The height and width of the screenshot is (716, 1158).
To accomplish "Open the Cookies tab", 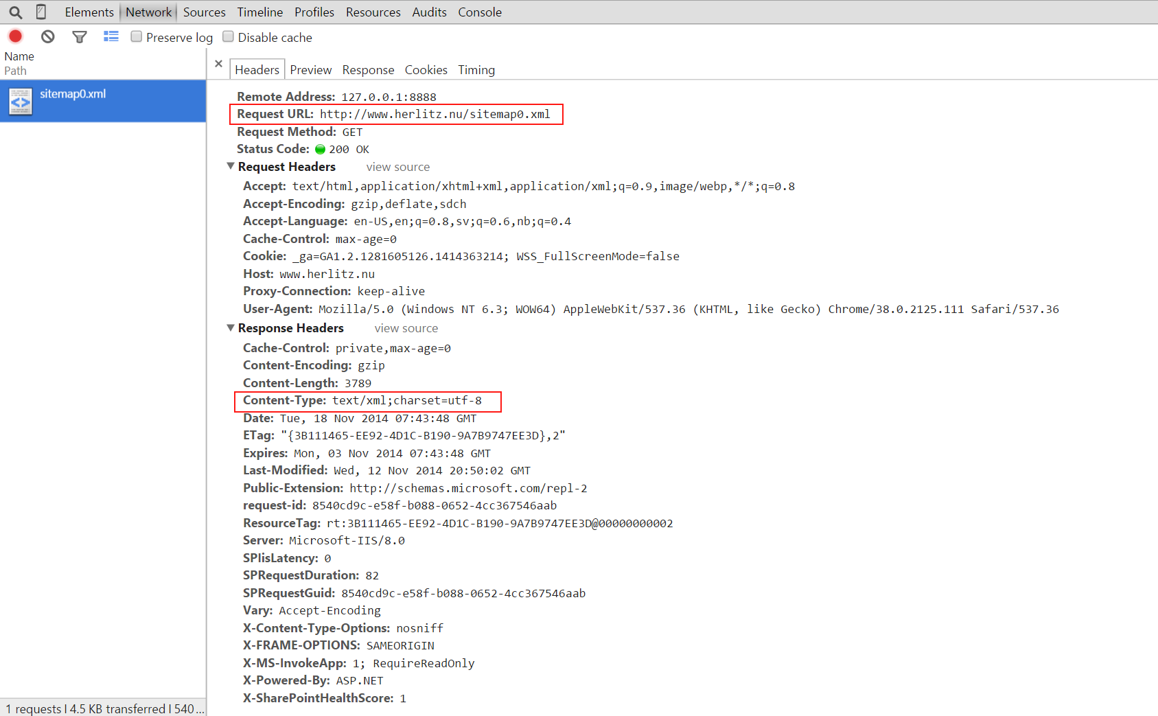I will [x=426, y=70].
